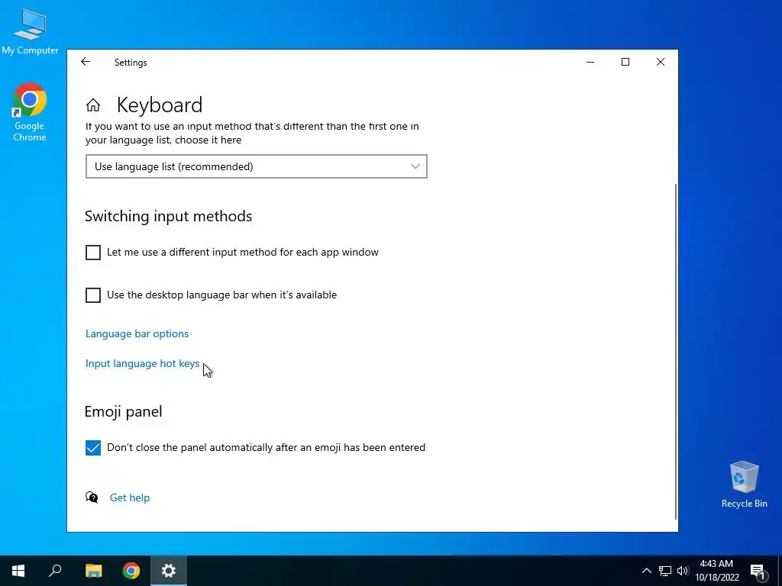Open the Get help chat icon

92,497
